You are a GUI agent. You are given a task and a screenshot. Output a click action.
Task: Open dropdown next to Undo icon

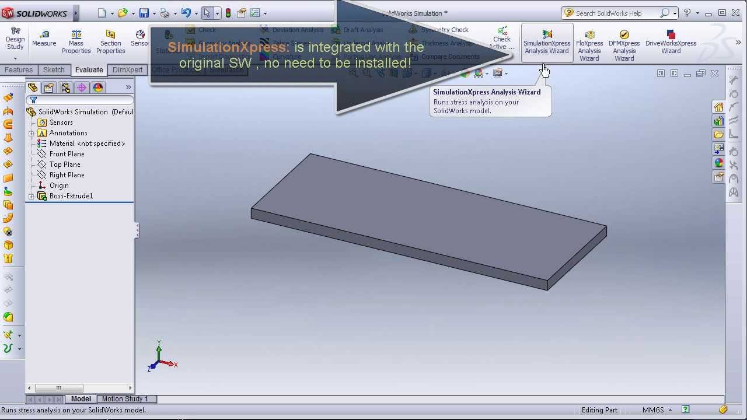pyautogui.click(x=196, y=13)
